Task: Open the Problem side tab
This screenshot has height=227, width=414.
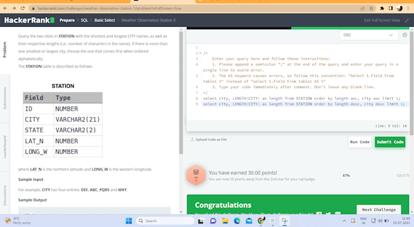Action: click(4, 49)
